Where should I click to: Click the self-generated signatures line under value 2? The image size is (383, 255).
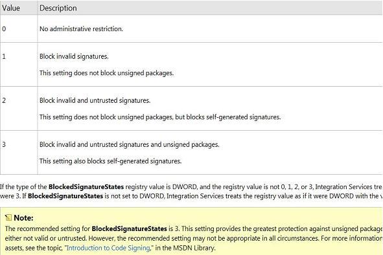click(160, 117)
